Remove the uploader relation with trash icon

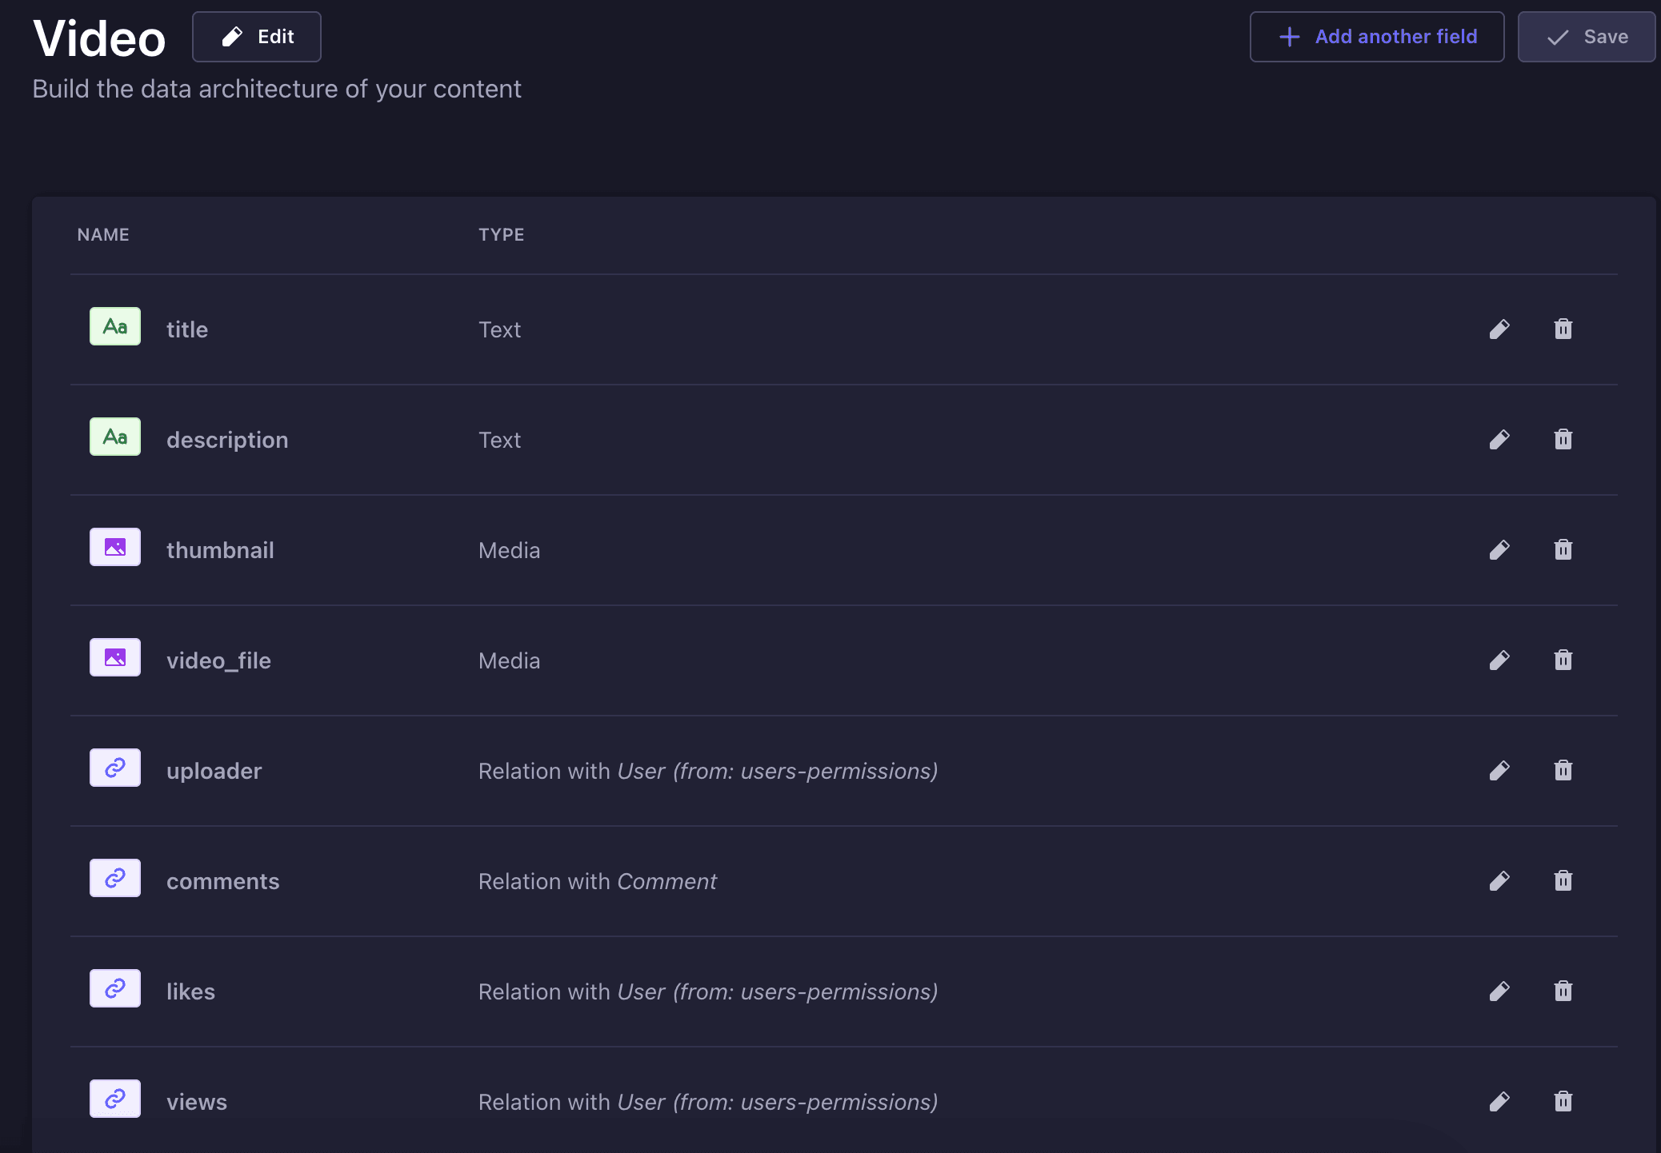[x=1563, y=771]
